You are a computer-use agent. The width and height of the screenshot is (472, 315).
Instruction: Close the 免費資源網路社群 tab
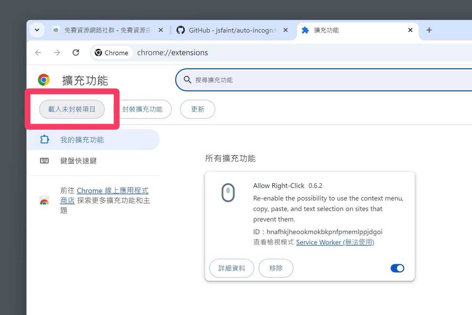[161, 30]
